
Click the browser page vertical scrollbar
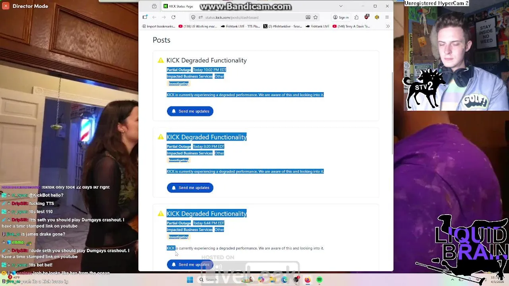(x=392, y=113)
